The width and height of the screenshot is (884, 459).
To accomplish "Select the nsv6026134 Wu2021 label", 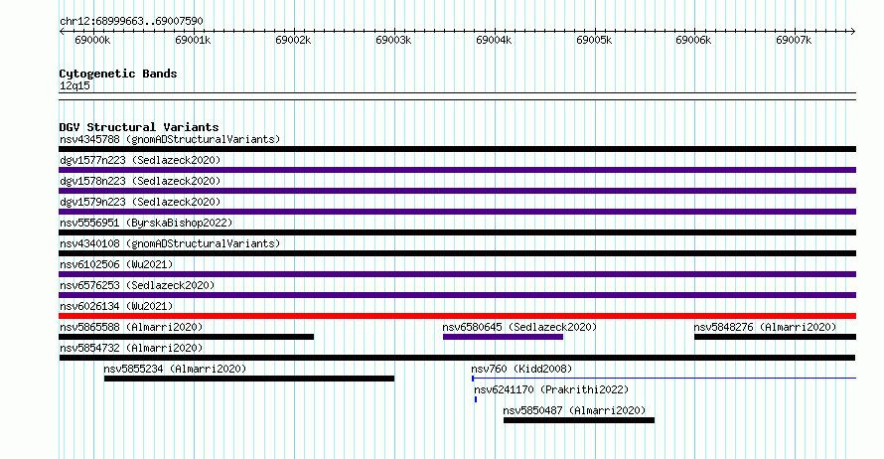I will click(116, 306).
